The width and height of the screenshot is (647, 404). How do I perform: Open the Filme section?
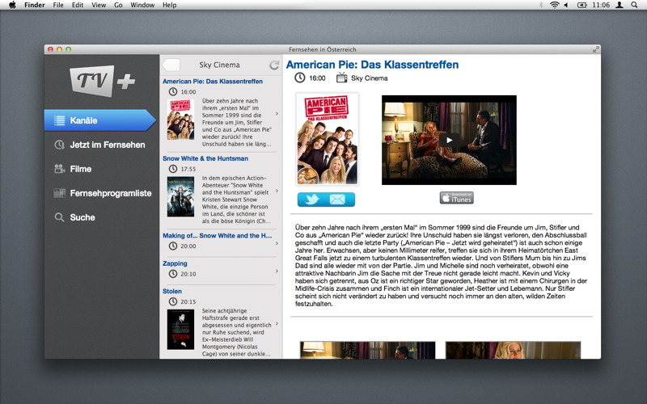80,169
